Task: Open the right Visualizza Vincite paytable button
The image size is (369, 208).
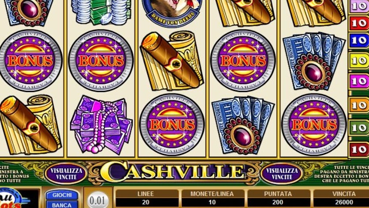Action: [282, 174]
